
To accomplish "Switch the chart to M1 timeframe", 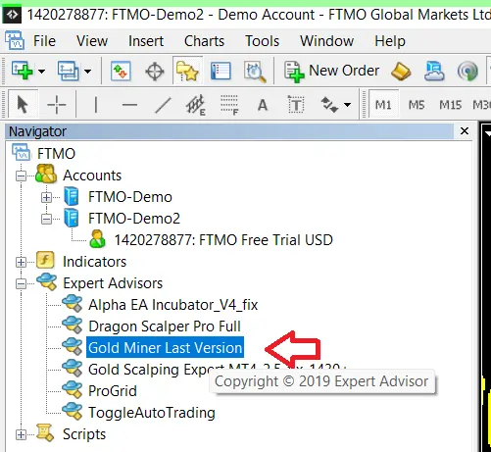I will [383, 105].
